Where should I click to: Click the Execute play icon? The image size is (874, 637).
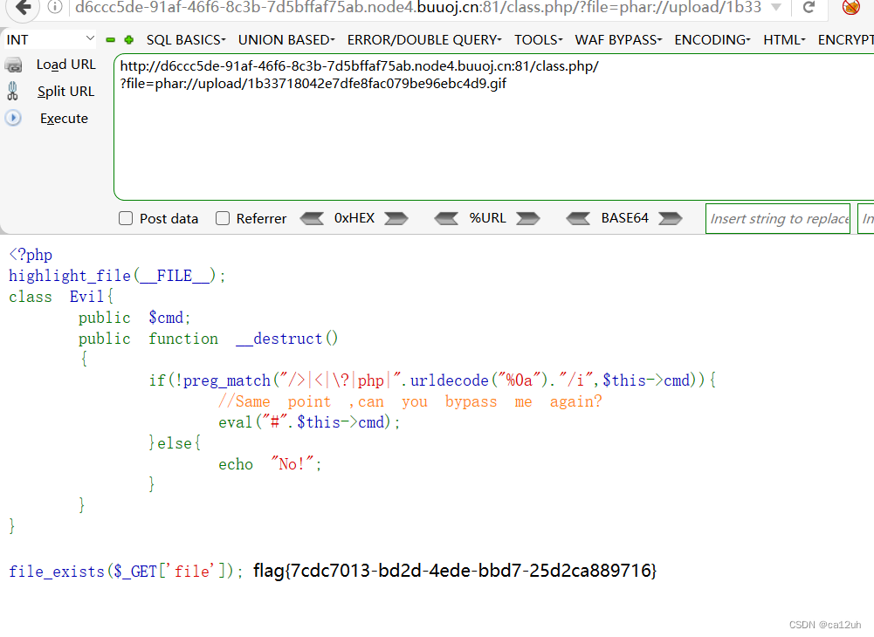pos(13,118)
